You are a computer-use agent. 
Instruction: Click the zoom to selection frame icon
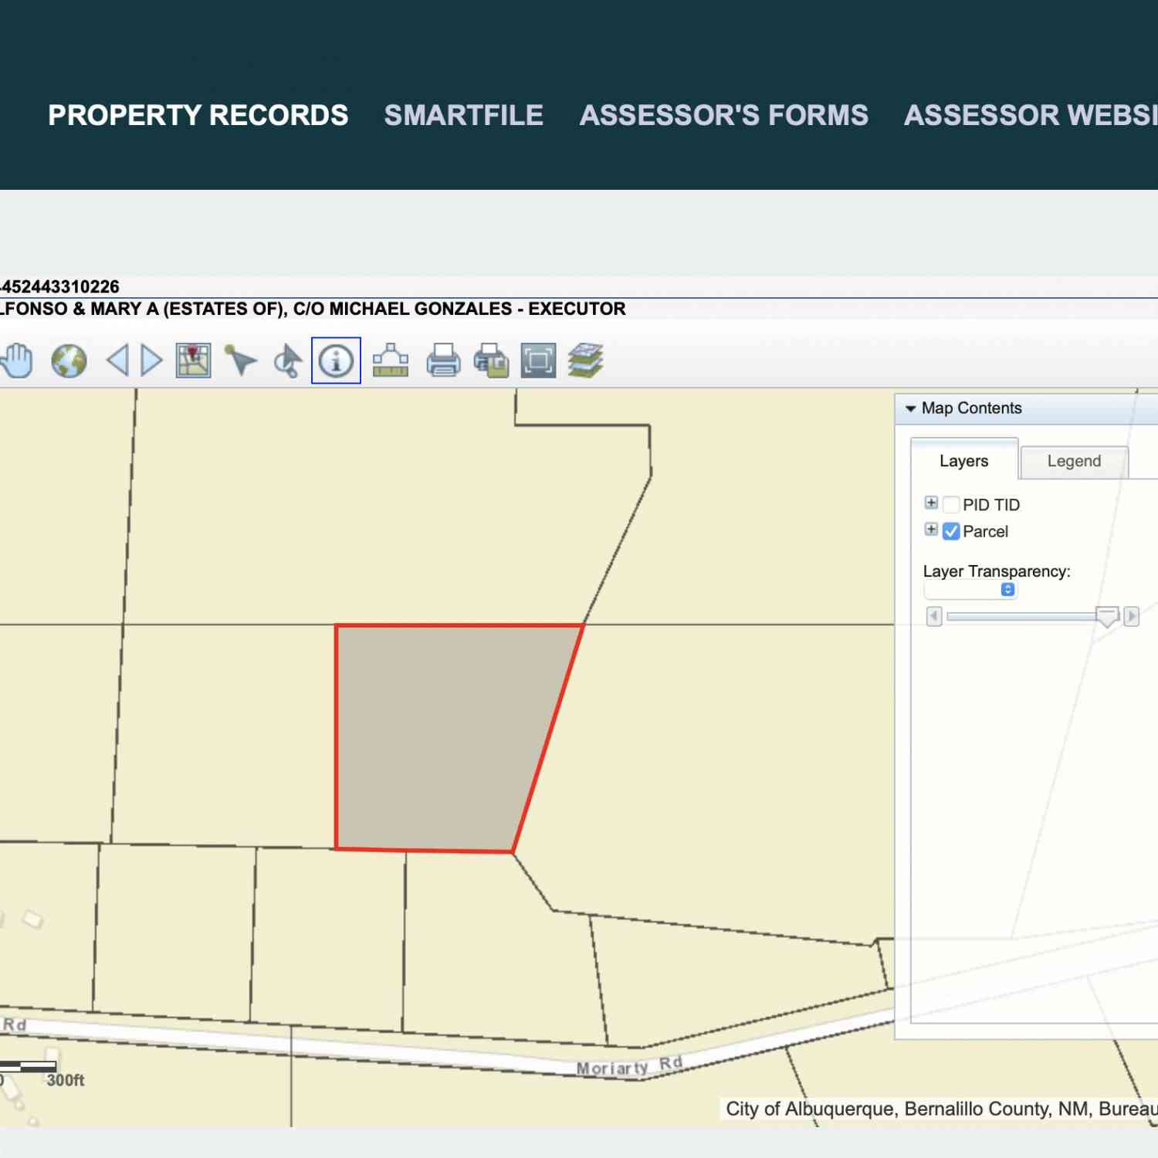coord(538,361)
